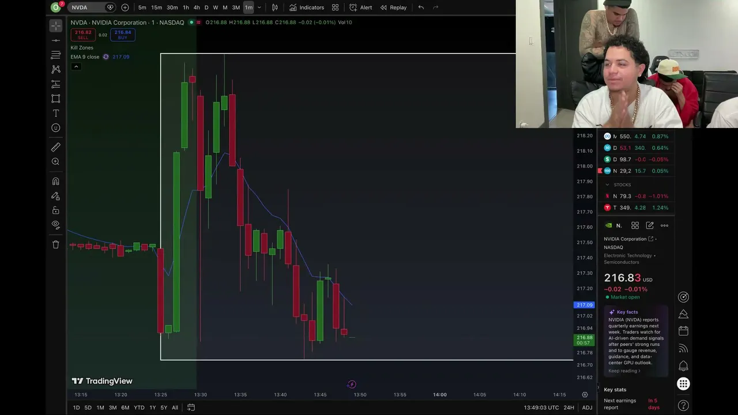Open the pattern drawing tools
The height and width of the screenshot is (415, 738).
point(55,69)
